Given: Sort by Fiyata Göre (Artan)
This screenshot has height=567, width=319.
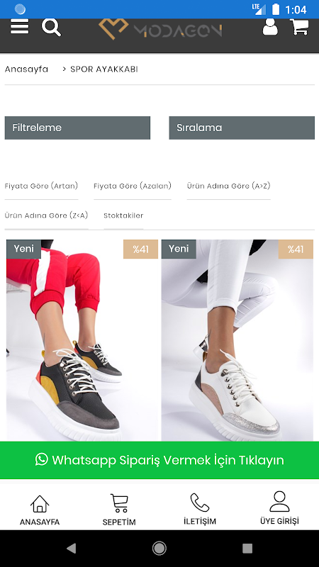Looking at the screenshot, I should point(41,186).
